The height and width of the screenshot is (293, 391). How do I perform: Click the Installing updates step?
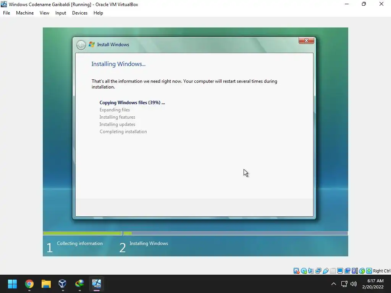[117, 124]
